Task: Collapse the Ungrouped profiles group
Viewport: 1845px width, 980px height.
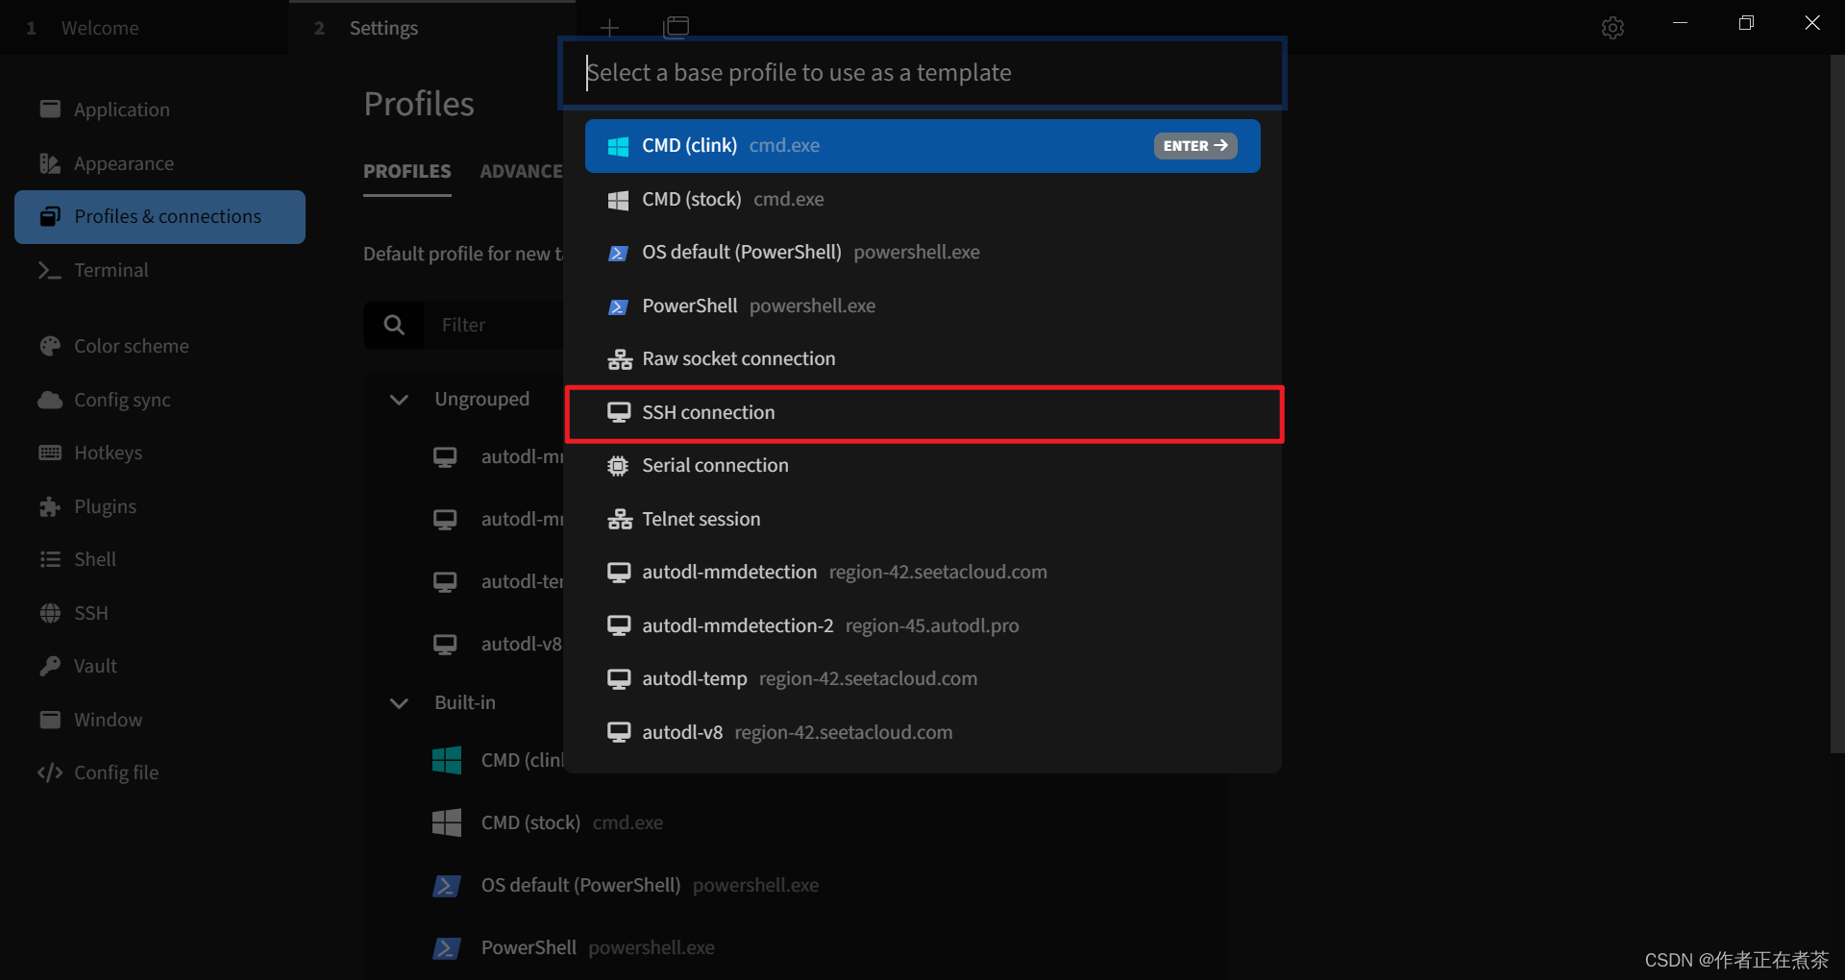Action: (399, 400)
